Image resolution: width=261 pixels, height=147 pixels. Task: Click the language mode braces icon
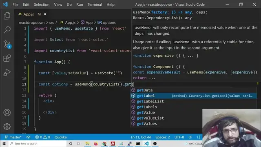pyautogui.click(x=199, y=137)
